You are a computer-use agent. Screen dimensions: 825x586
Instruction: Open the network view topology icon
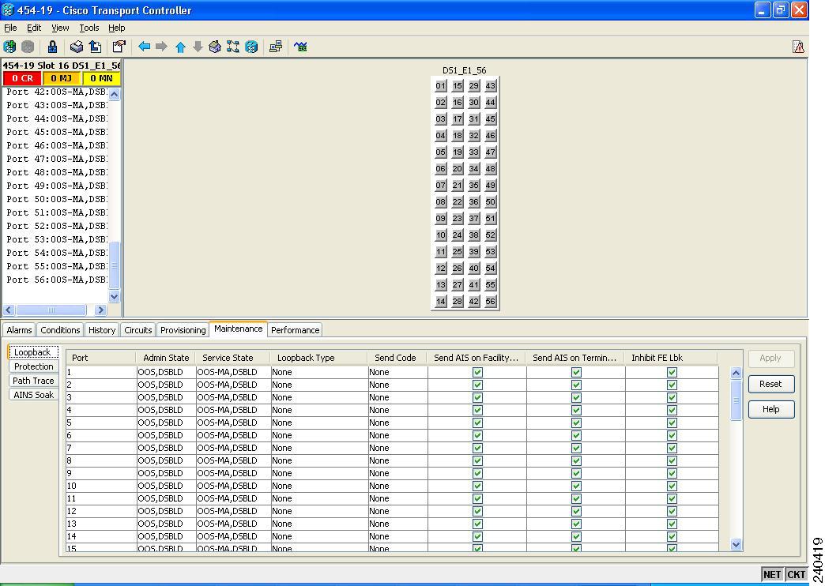(232, 47)
